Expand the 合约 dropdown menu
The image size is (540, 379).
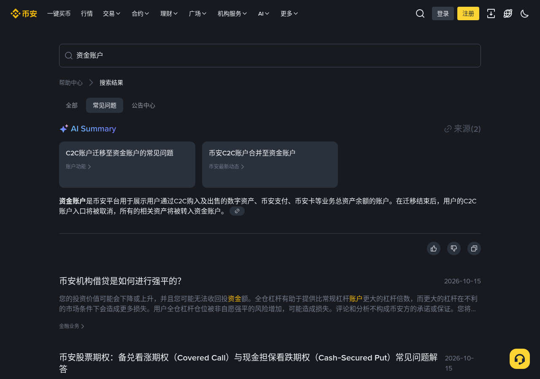pos(140,13)
